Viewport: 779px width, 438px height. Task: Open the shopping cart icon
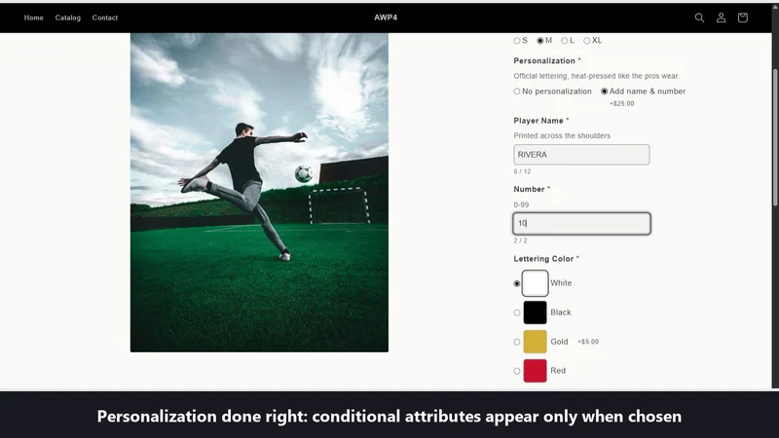tap(743, 18)
